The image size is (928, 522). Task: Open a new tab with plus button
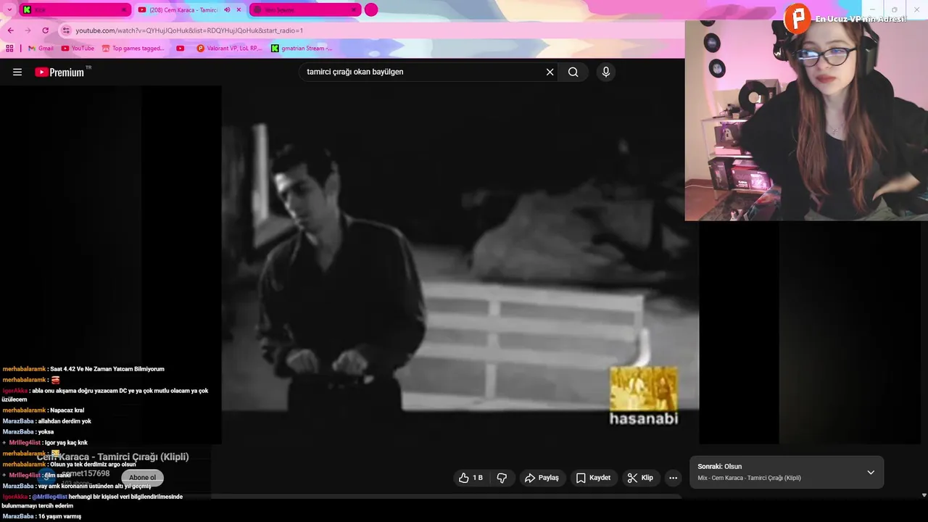pyautogui.click(x=371, y=9)
